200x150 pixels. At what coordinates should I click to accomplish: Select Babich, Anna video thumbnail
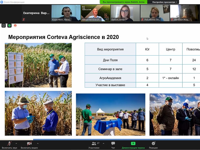coord(125,13)
